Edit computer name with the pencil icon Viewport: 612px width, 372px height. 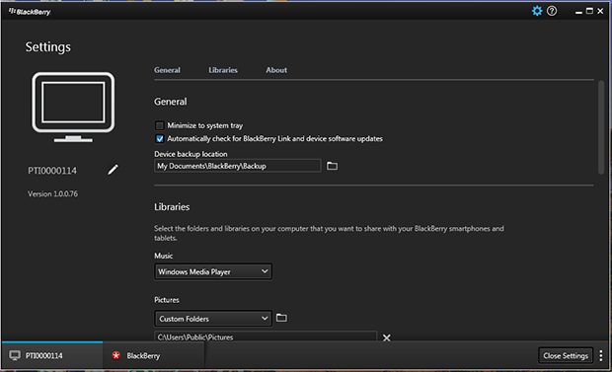113,170
